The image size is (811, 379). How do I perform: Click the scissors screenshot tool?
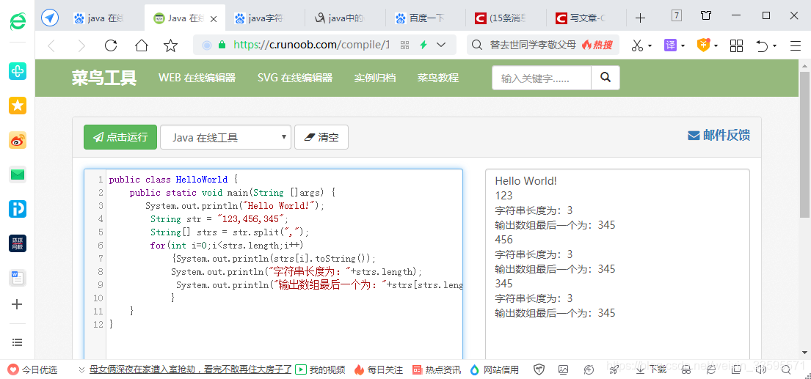pos(637,45)
